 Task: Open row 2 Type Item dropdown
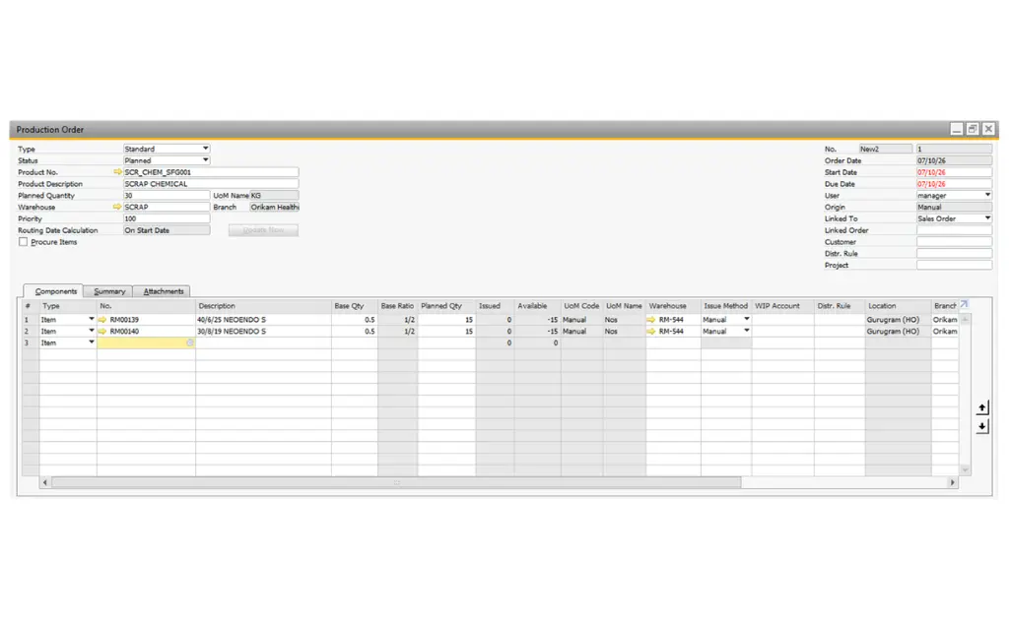point(92,331)
